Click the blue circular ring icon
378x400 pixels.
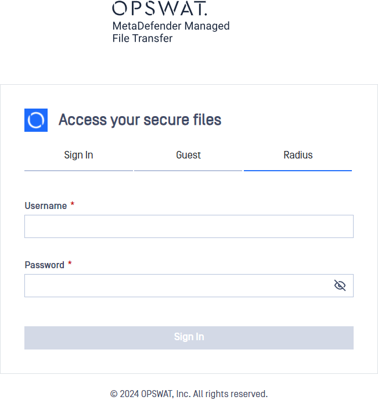(36, 120)
